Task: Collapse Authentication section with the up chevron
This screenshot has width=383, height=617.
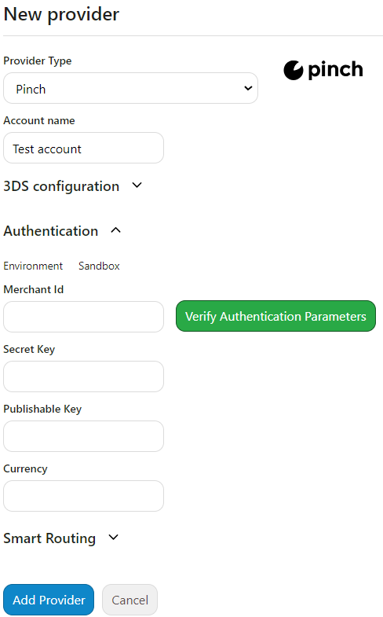Action: [115, 230]
